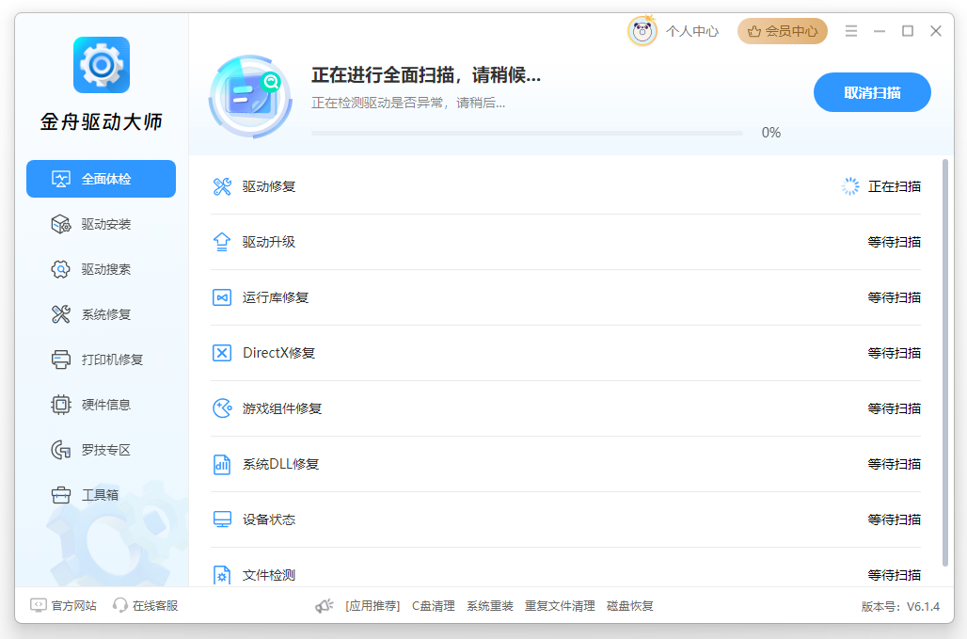967x639 pixels.
Task: Switch to the 驱动安装 section
Action: pyautogui.click(x=102, y=224)
